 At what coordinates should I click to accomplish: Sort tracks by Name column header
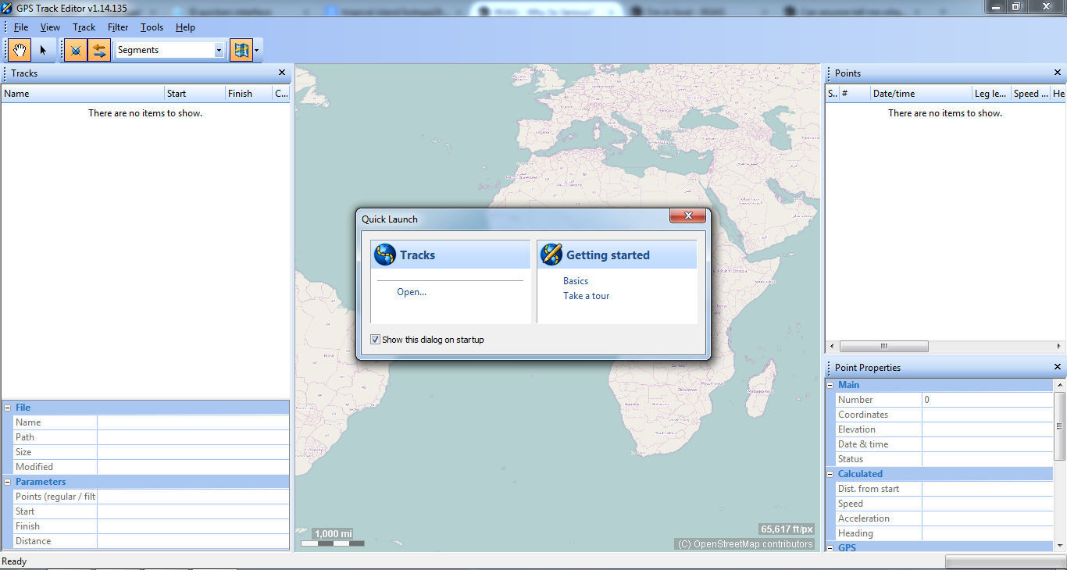coord(83,94)
